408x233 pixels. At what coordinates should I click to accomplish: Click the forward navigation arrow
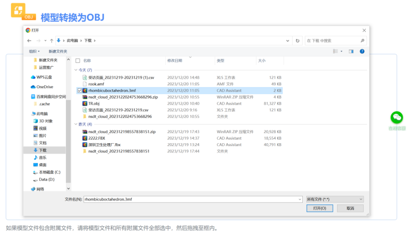point(38,41)
